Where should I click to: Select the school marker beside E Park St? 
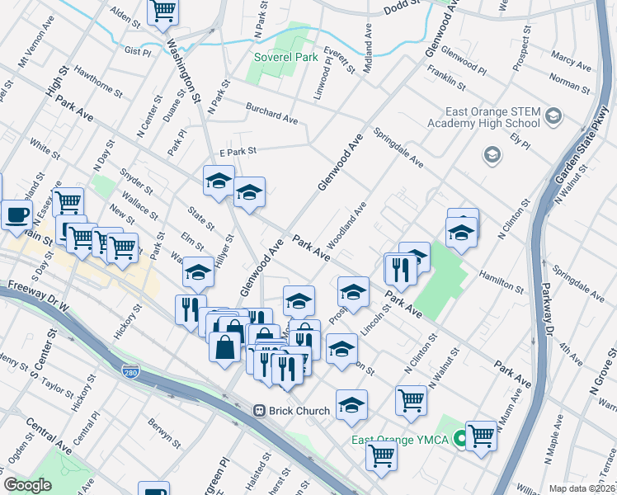pyautogui.click(x=219, y=181)
